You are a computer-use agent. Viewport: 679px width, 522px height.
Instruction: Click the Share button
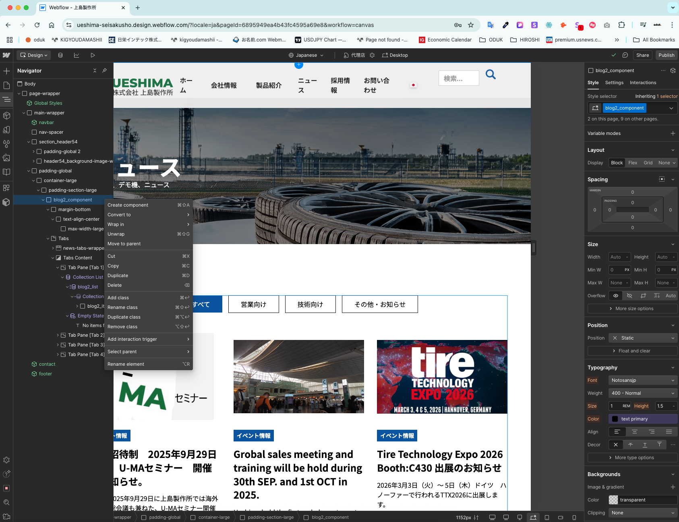(642, 55)
